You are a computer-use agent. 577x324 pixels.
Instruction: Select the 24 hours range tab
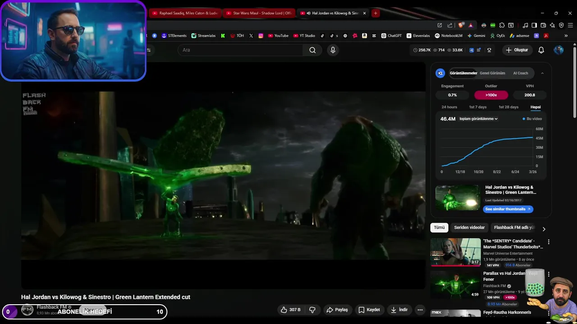click(x=449, y=107)
